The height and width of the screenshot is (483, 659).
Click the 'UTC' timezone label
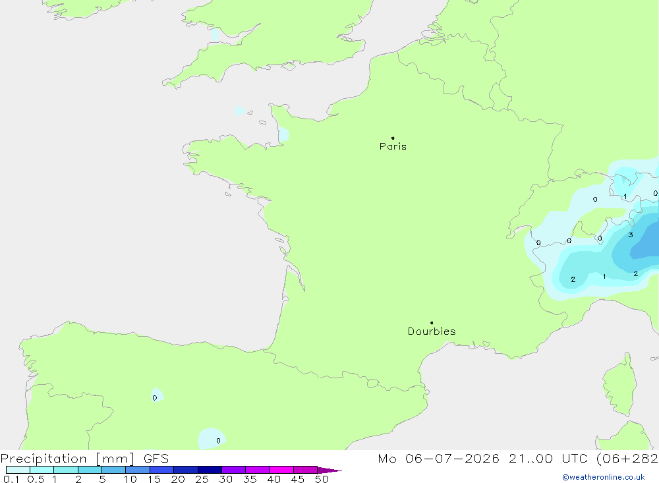pos(575,458)
